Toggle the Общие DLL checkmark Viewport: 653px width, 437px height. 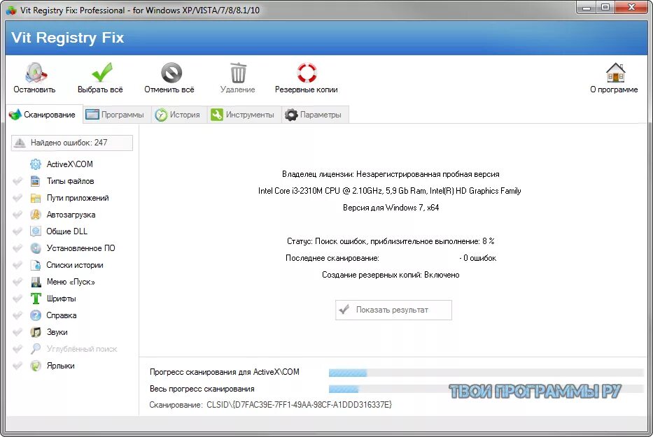pyautogui.click(x=17, y=231)
